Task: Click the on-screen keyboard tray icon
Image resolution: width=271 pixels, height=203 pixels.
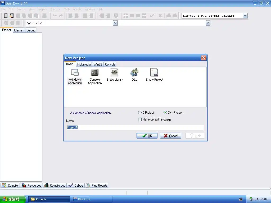Action: tap(241, 199)
